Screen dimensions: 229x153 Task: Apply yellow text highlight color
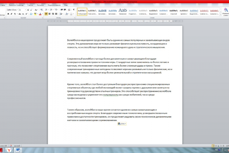coord(35,14)
